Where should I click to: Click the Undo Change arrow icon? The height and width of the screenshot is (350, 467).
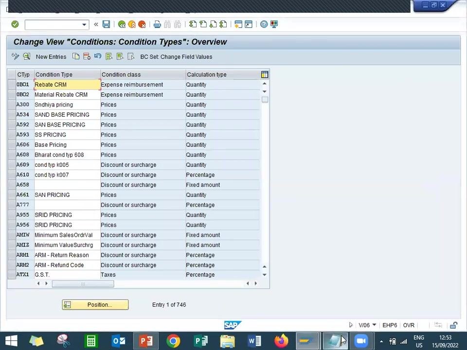click(98, 56)
